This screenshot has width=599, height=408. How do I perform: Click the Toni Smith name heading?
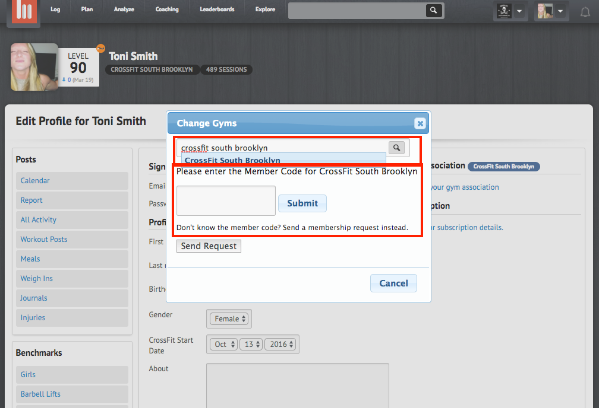click(x=133, y=56)
